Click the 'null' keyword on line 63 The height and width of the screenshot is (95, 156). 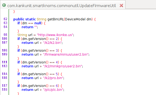click(38, 23)
